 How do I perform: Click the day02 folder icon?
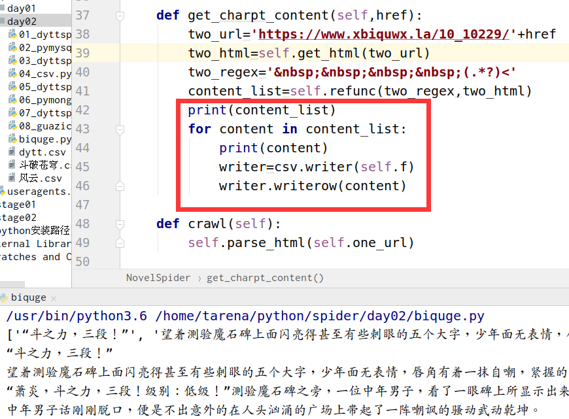click(3, 22)
